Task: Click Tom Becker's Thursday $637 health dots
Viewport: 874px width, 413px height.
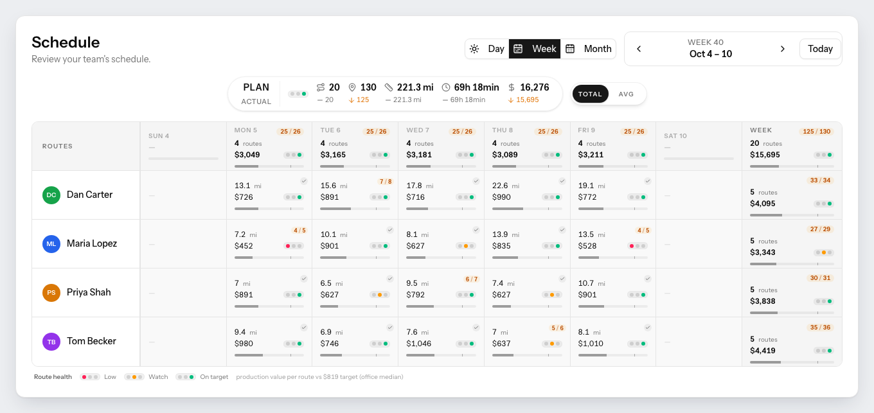Action: pyautogui.click(x=551, y=344)
